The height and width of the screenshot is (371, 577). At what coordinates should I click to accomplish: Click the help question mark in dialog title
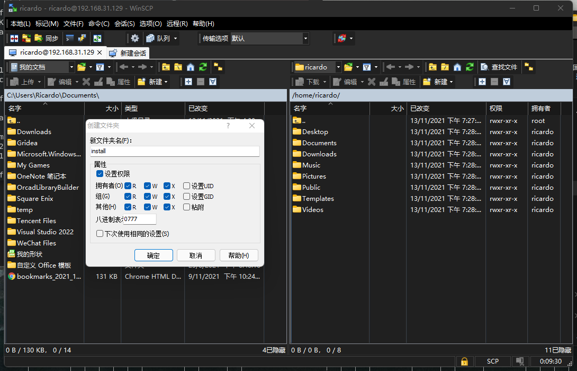click(228, 126)
